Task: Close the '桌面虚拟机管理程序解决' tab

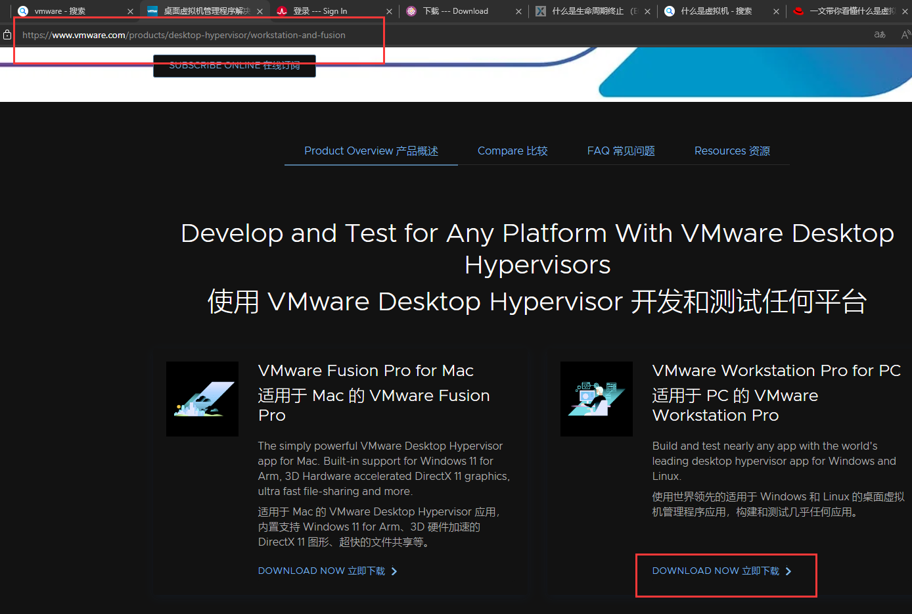Action: click(x=260, y=11)
